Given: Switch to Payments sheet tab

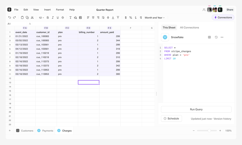Looking at the screenshot, I should click(45, 130).
